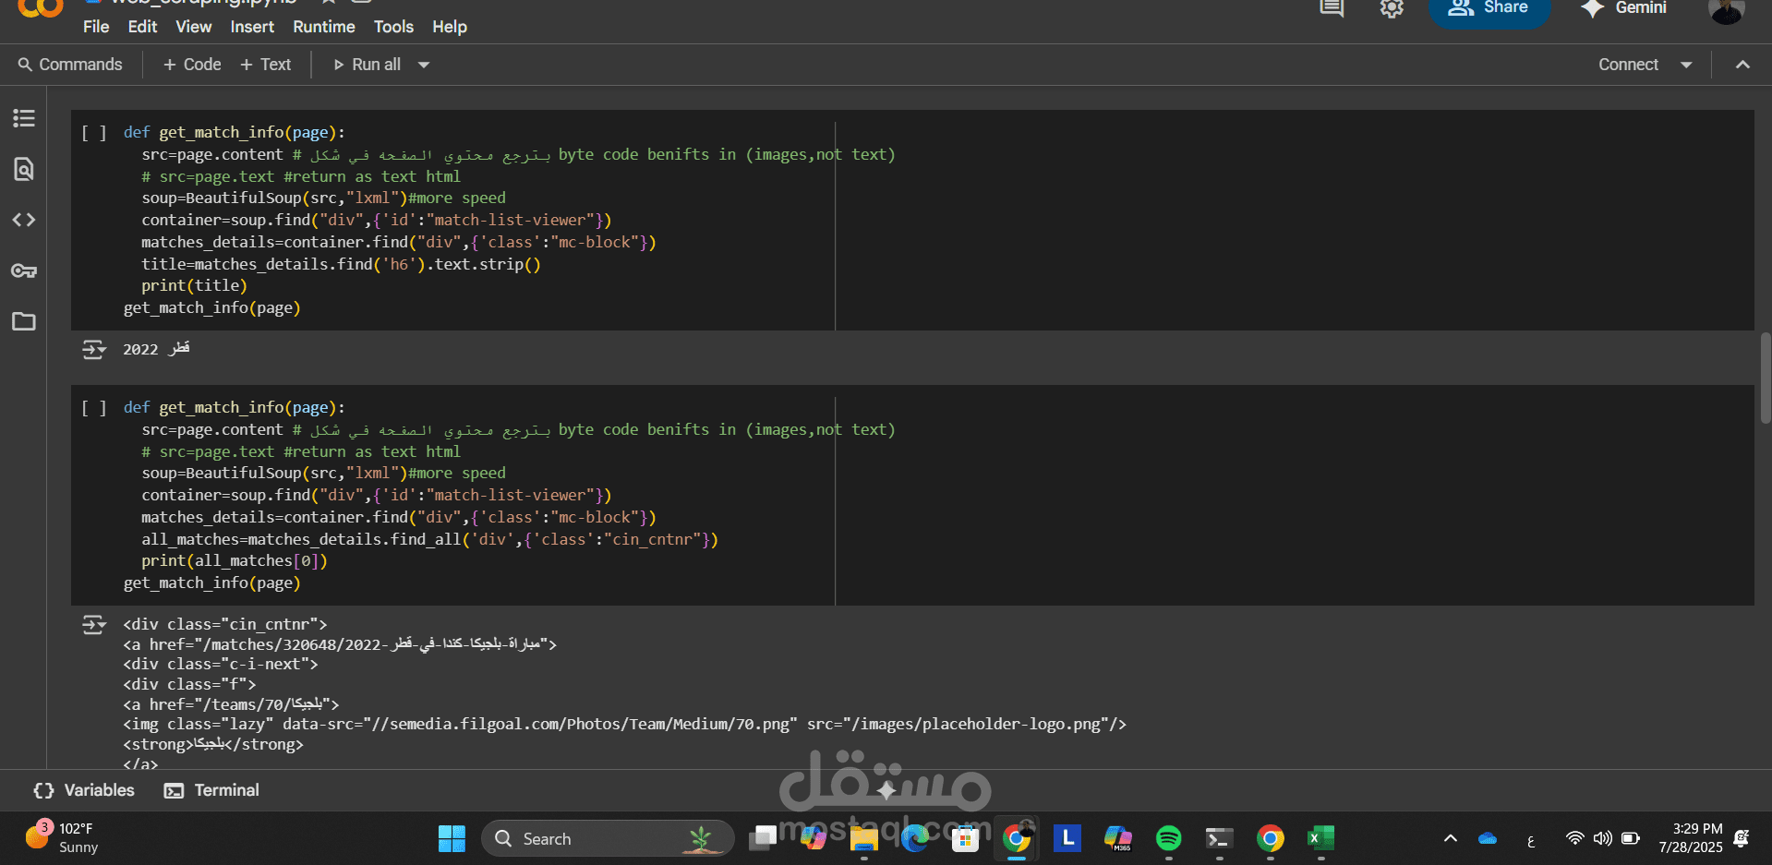Image resolution: width=1772 pixels, height=865 pixels.
Task: Open the Terminal panel
Action: point(211,790)
